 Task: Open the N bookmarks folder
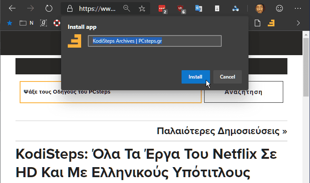[x=26, y=23]
